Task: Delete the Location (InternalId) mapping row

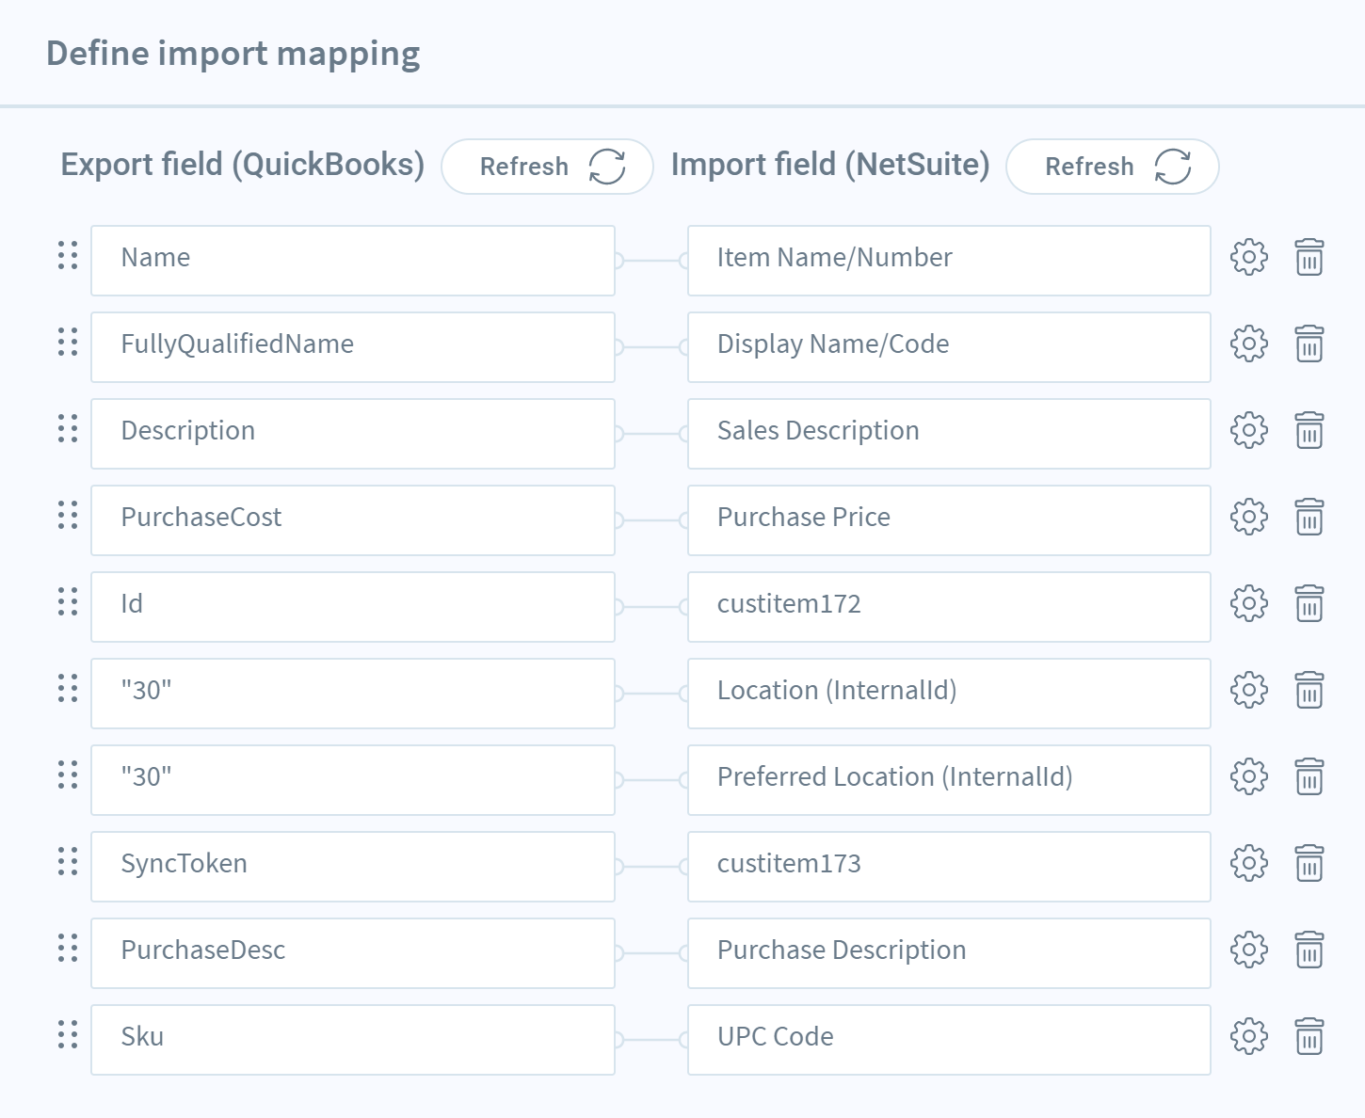Action: click(1309, 690)
